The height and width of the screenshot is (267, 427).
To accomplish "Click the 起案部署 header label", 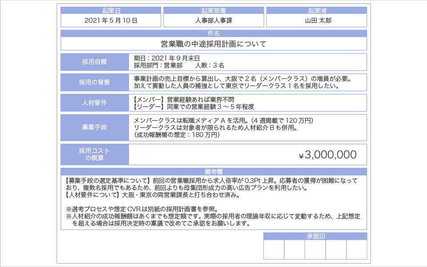I will click(x=213, y=11).
